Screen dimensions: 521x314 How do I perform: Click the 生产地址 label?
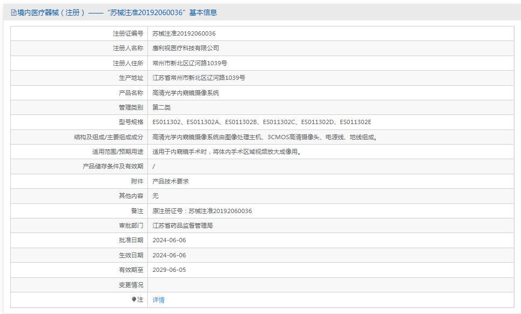pos(131,78)
